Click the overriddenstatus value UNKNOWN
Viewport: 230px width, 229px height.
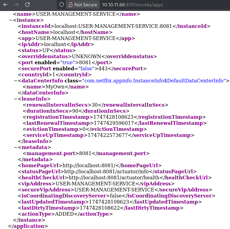tap(86, 56)
